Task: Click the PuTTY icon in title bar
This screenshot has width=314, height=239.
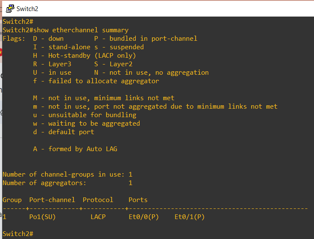Action: tap(10, 8)
